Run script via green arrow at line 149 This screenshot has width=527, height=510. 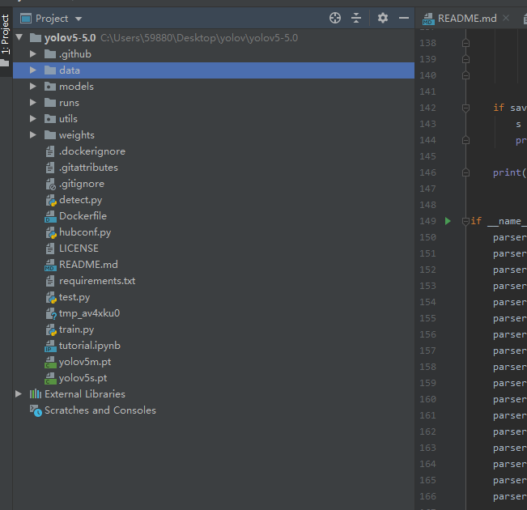pyautogui.click(x=448, y=221)
